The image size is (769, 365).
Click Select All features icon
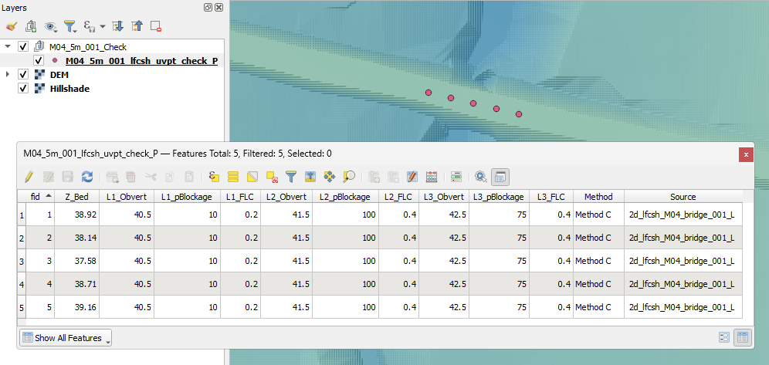pyautogui.click(x=232, y=177)
